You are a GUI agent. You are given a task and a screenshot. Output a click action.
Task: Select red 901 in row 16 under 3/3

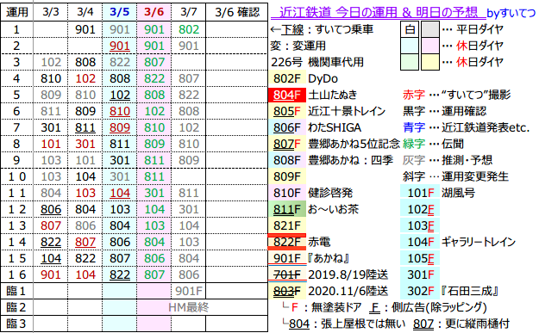(51, 274)
